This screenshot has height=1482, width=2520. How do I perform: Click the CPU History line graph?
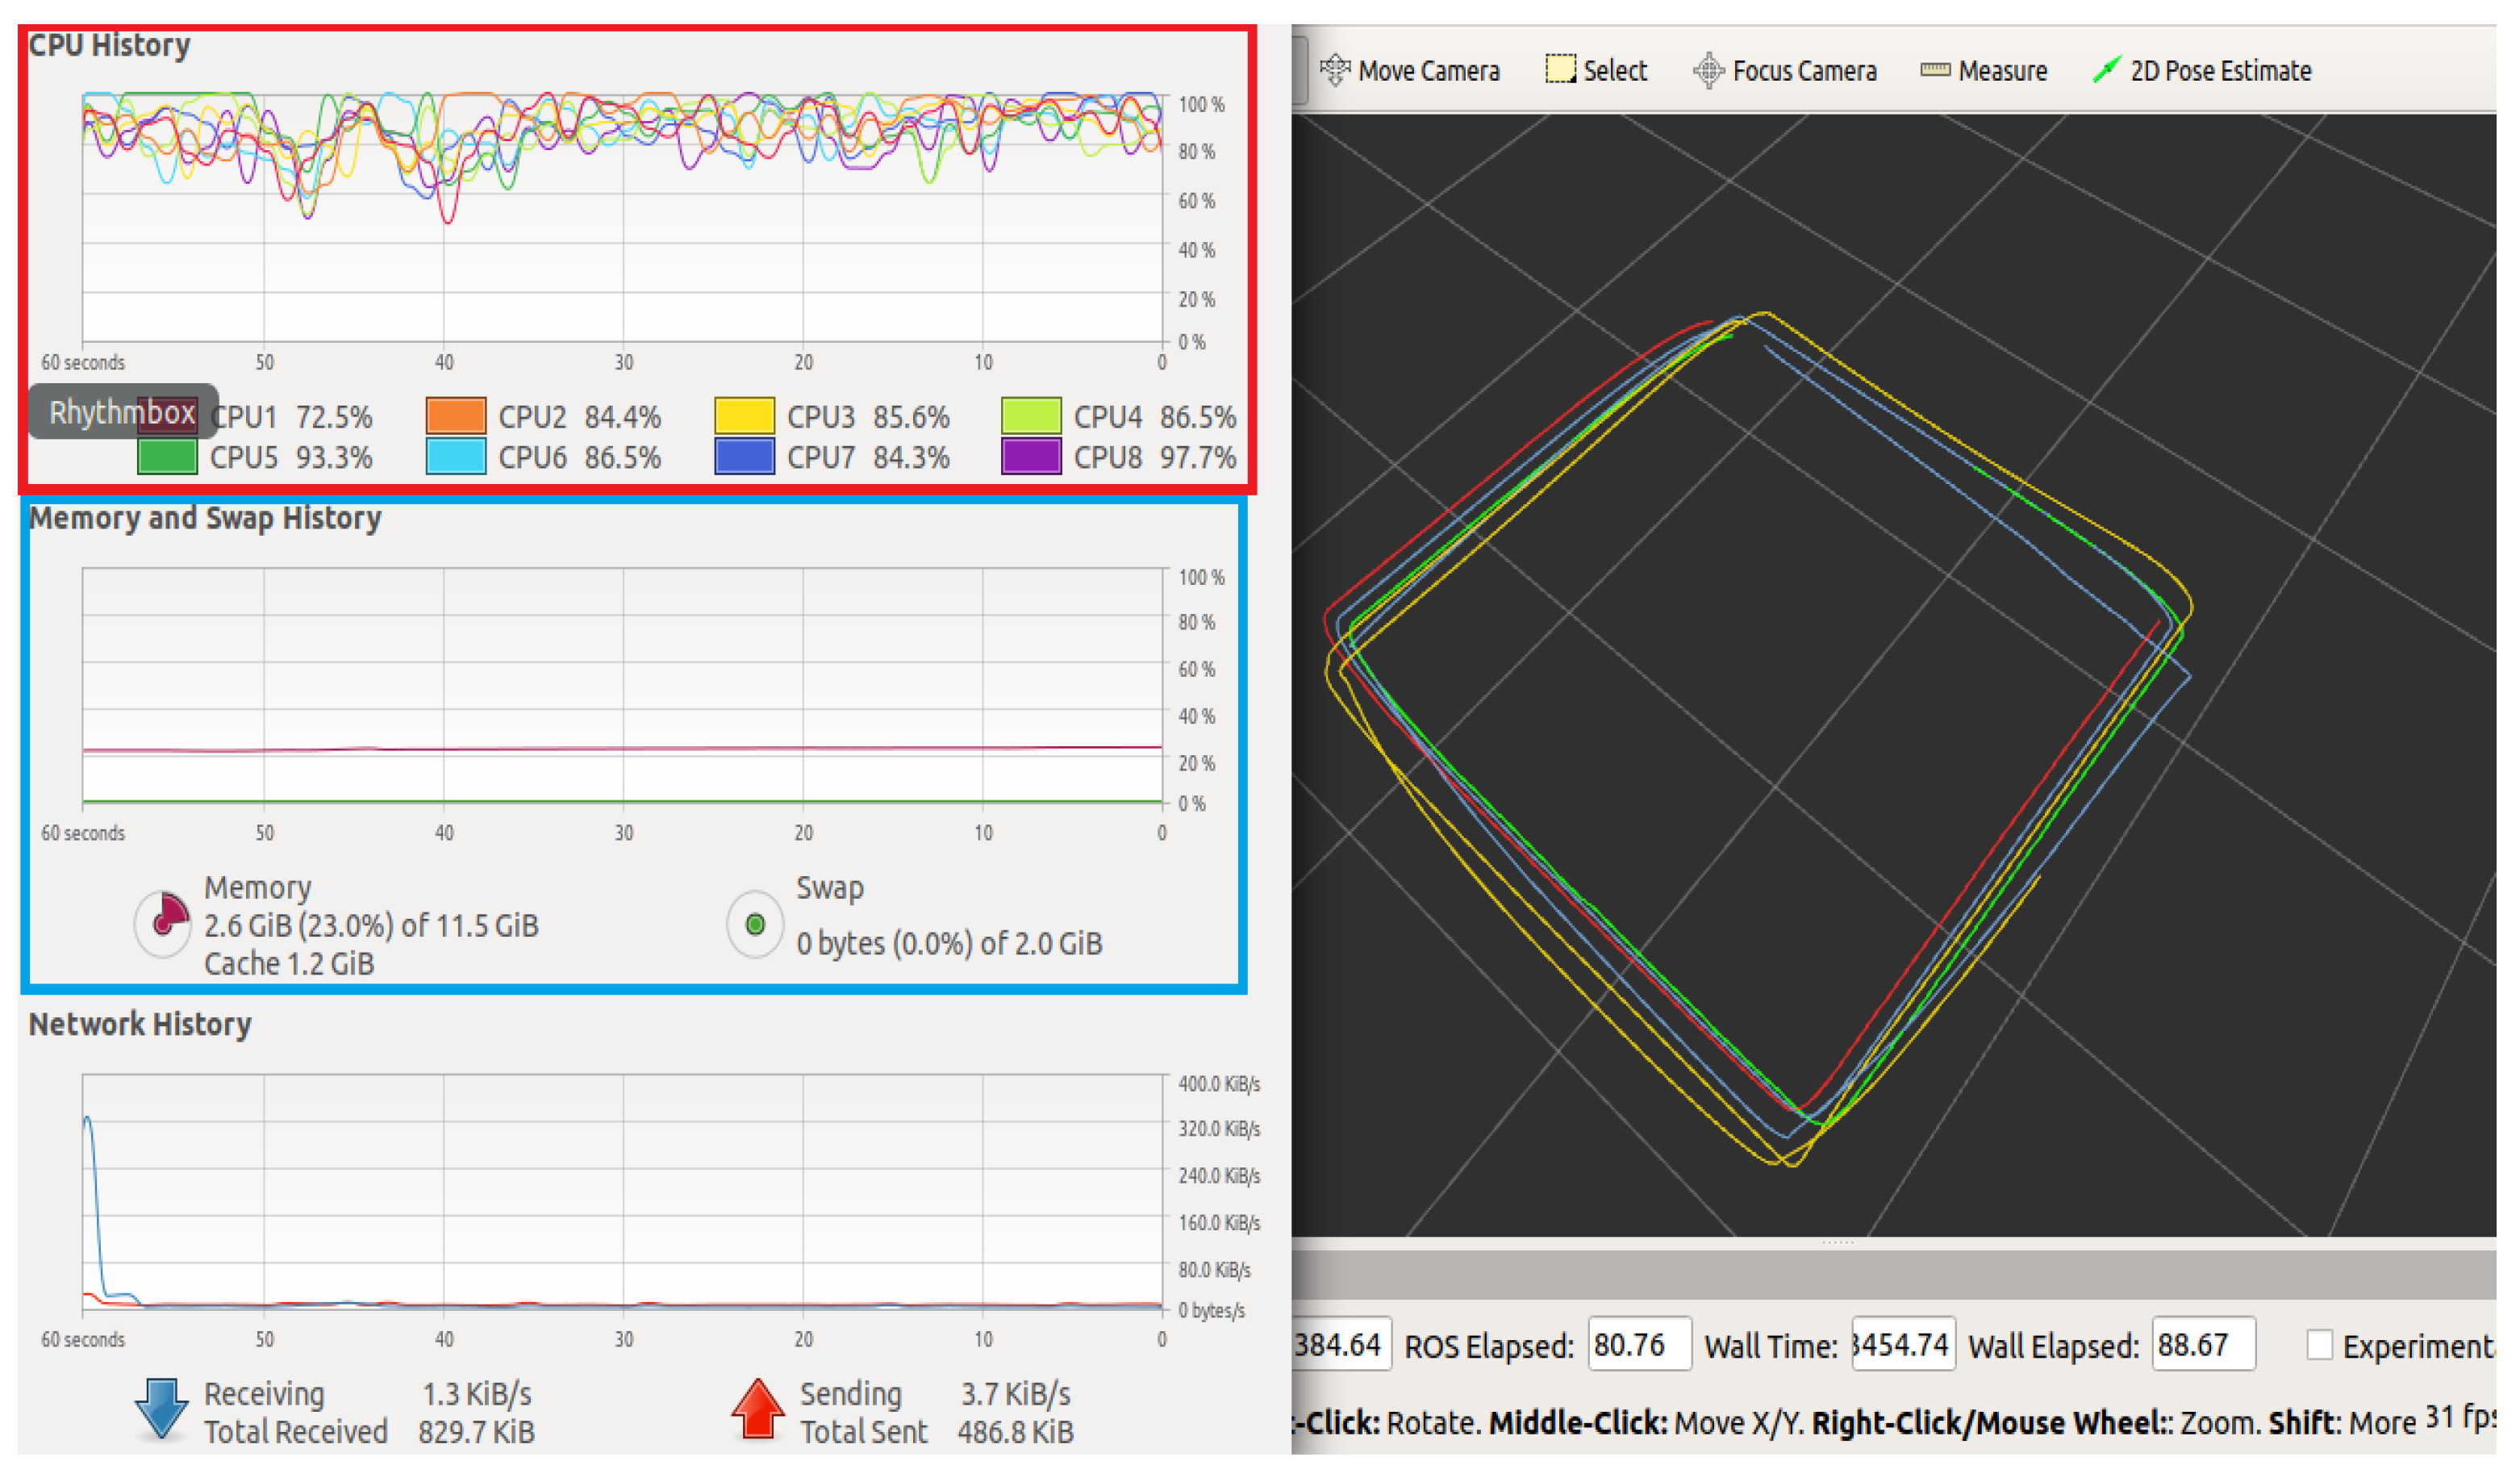coord(622,218)
